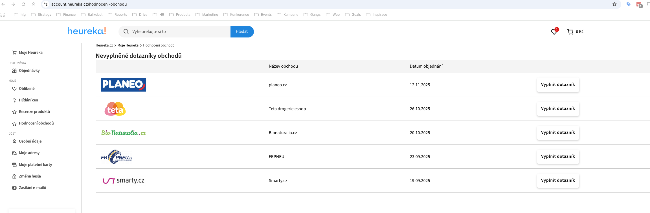This screenshot has width=650, height=213.
Task: Reload the page using the browser refresh icon
Action: click(23, 4)
